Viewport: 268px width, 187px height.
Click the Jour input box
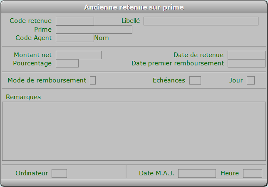[251, 80]
